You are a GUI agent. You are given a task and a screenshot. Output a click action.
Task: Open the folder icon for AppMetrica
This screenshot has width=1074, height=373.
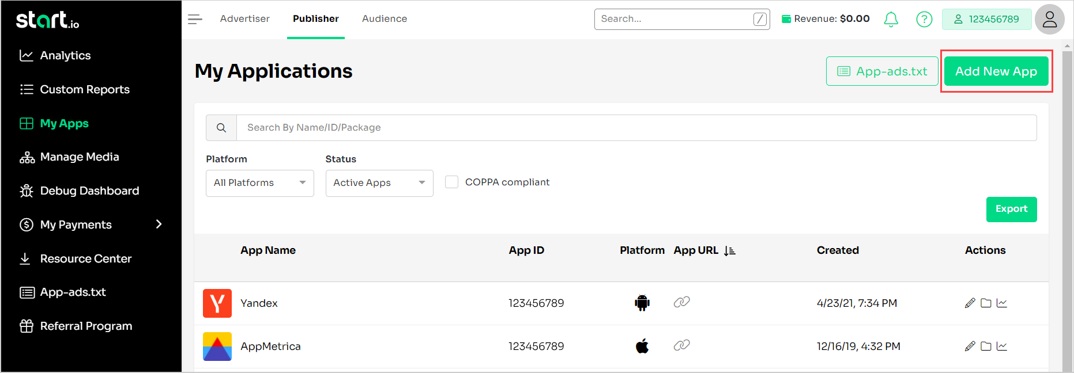tap(986, 346)
